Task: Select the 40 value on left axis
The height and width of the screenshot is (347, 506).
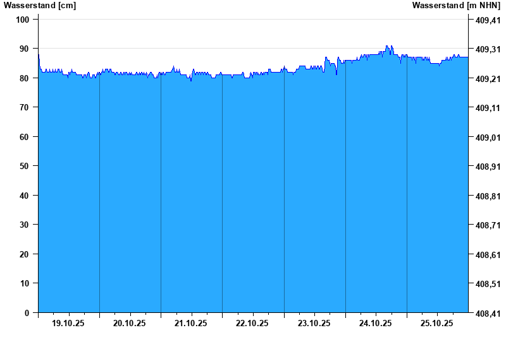Action: pyautogui.click(x=24, y=196)
